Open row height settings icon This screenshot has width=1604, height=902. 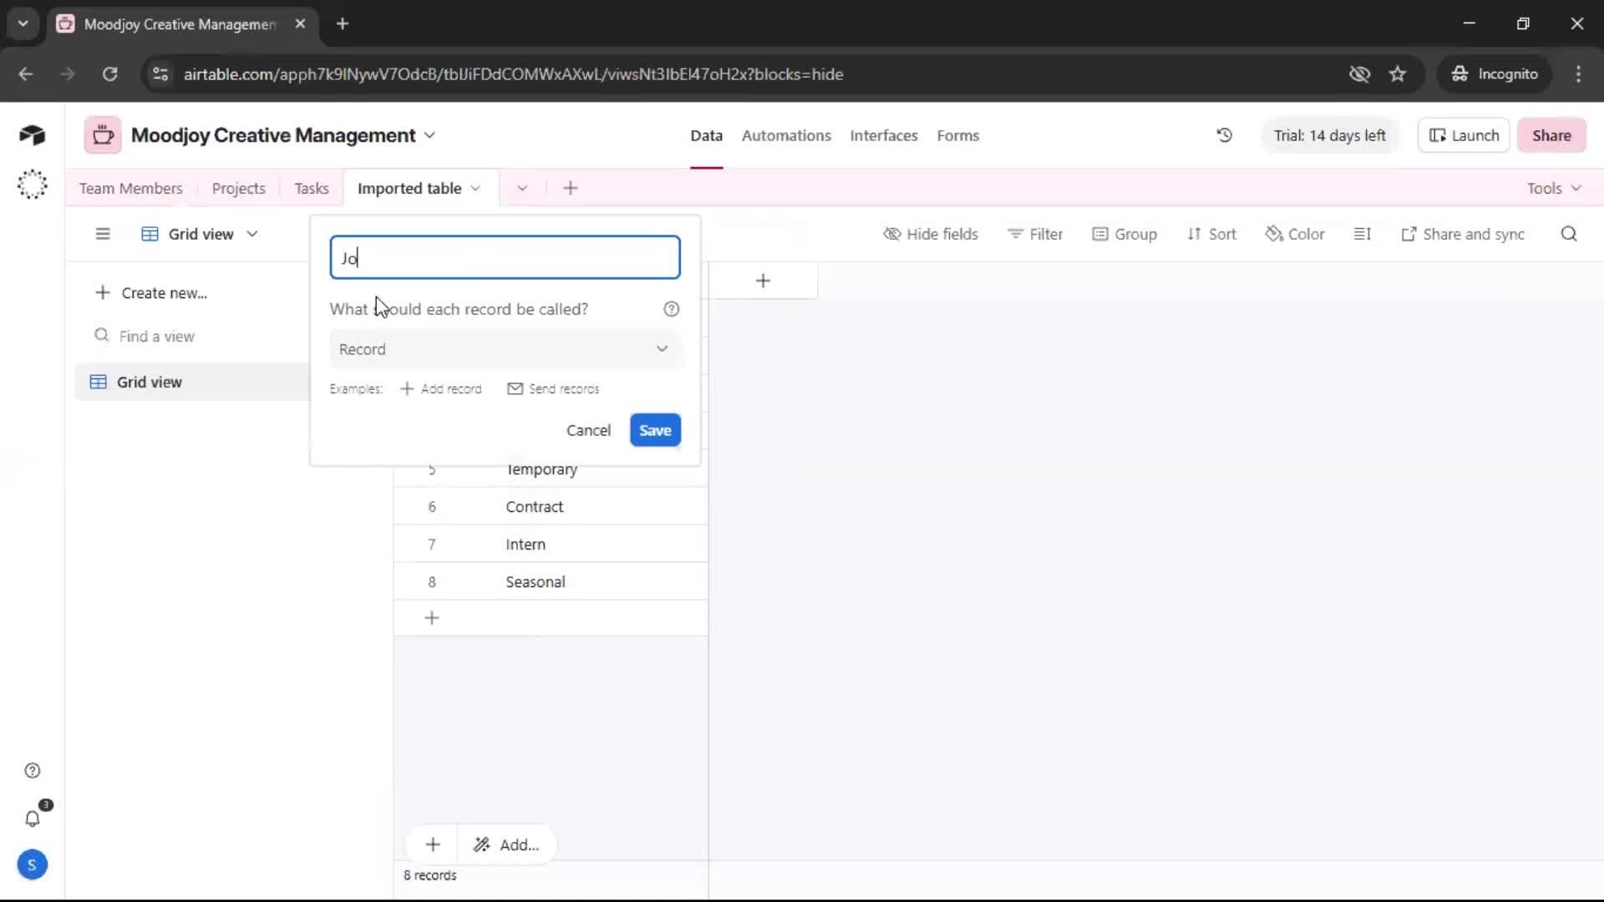(x=1362, y=234)
